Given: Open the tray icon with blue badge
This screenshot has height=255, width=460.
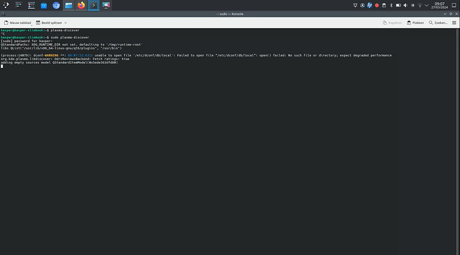Looking at the screenshot, I should (x=362, y=5).
